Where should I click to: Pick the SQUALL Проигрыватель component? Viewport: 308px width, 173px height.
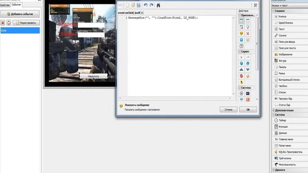click(x=290, y=152)
